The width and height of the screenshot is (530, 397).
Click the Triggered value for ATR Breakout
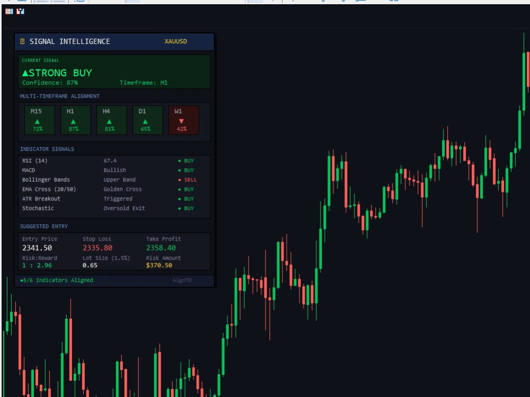pyautogui.click(x=118, y=198)
